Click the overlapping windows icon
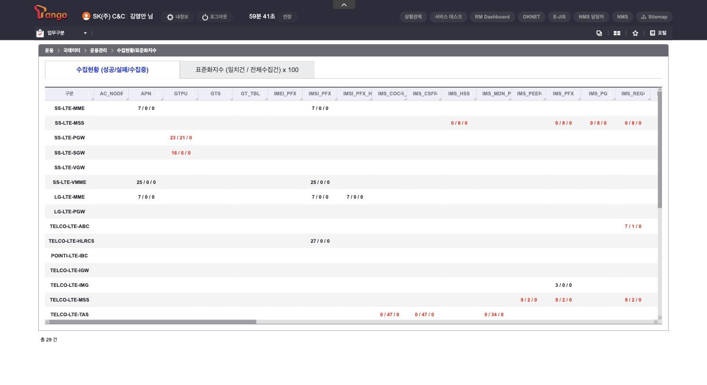Screen dimensions: 707x385 coord(599,33)
